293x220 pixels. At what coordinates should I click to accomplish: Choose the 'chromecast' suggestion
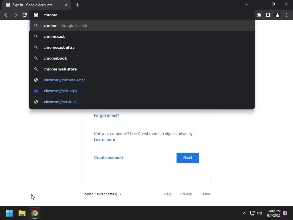coord(142,36)
